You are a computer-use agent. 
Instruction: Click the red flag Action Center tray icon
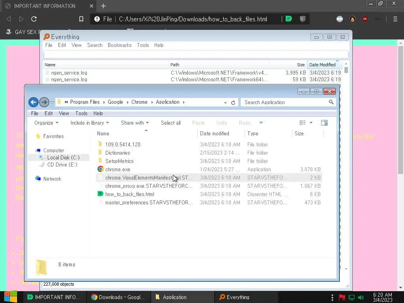(342, 297)
